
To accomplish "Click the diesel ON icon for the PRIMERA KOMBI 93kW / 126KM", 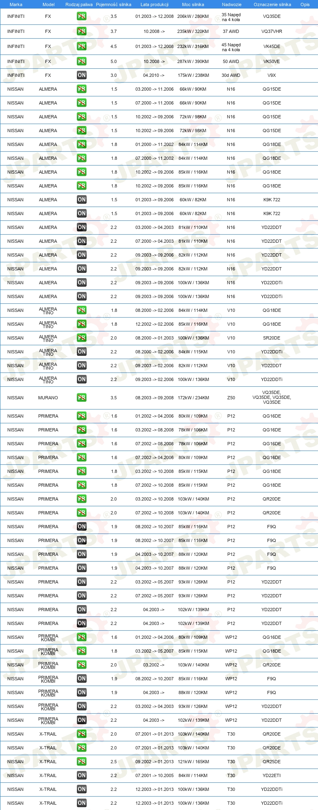I will (x=82, y=706).
